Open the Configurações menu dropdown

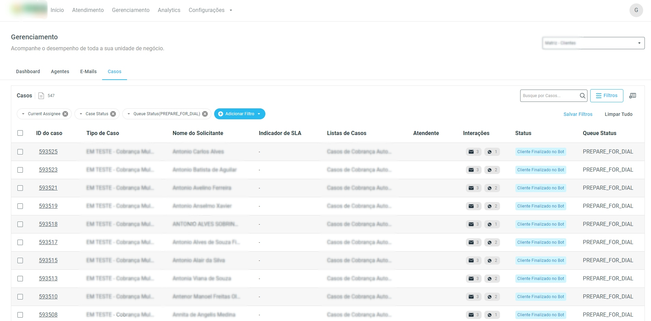click(x=210, y=10)
